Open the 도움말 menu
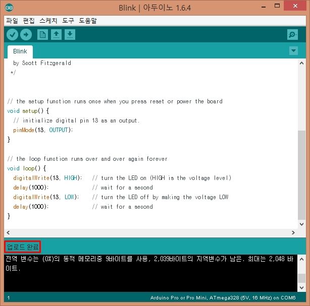This screenshot has width=310, height=306. [88, 21]
